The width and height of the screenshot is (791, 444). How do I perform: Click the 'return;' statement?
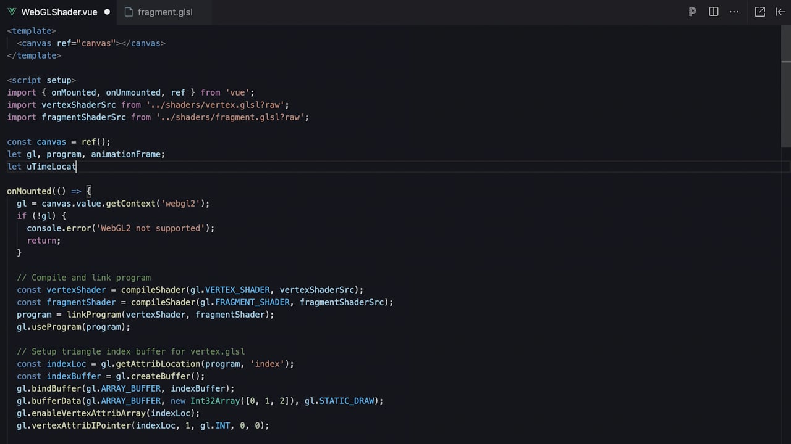pos(44,240)
